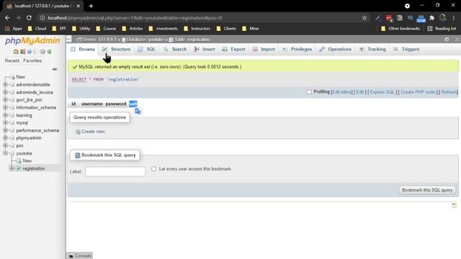
Task: Toggle the Profiling checkbox
Action: (309, 92)
